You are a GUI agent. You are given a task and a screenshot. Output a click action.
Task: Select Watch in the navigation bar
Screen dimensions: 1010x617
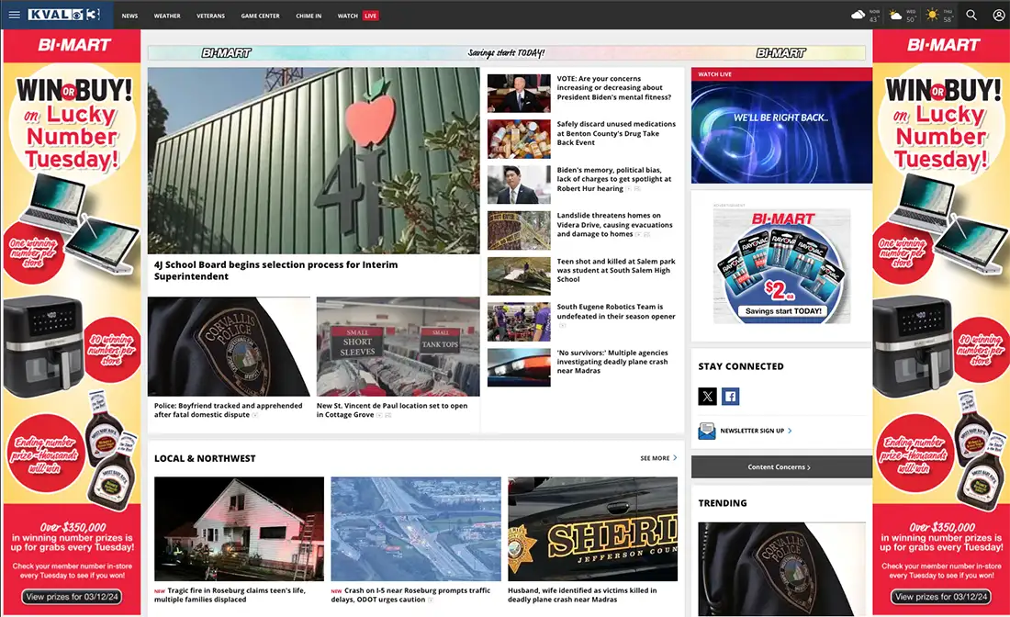click(x=347, y=16)
